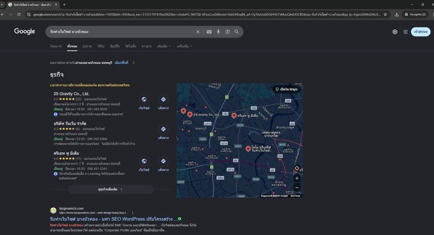Switch to the ช้อปปิ้ง (Shopping) tab
The image size is (434, 235).
click(x=115, y=46)
